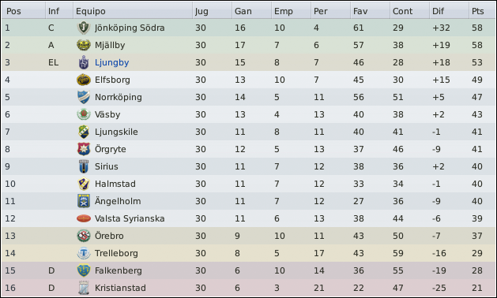This screenshot has height=298, width=497.
Task: Click the Sirius blue-black badge
Action: pos(84,166)
